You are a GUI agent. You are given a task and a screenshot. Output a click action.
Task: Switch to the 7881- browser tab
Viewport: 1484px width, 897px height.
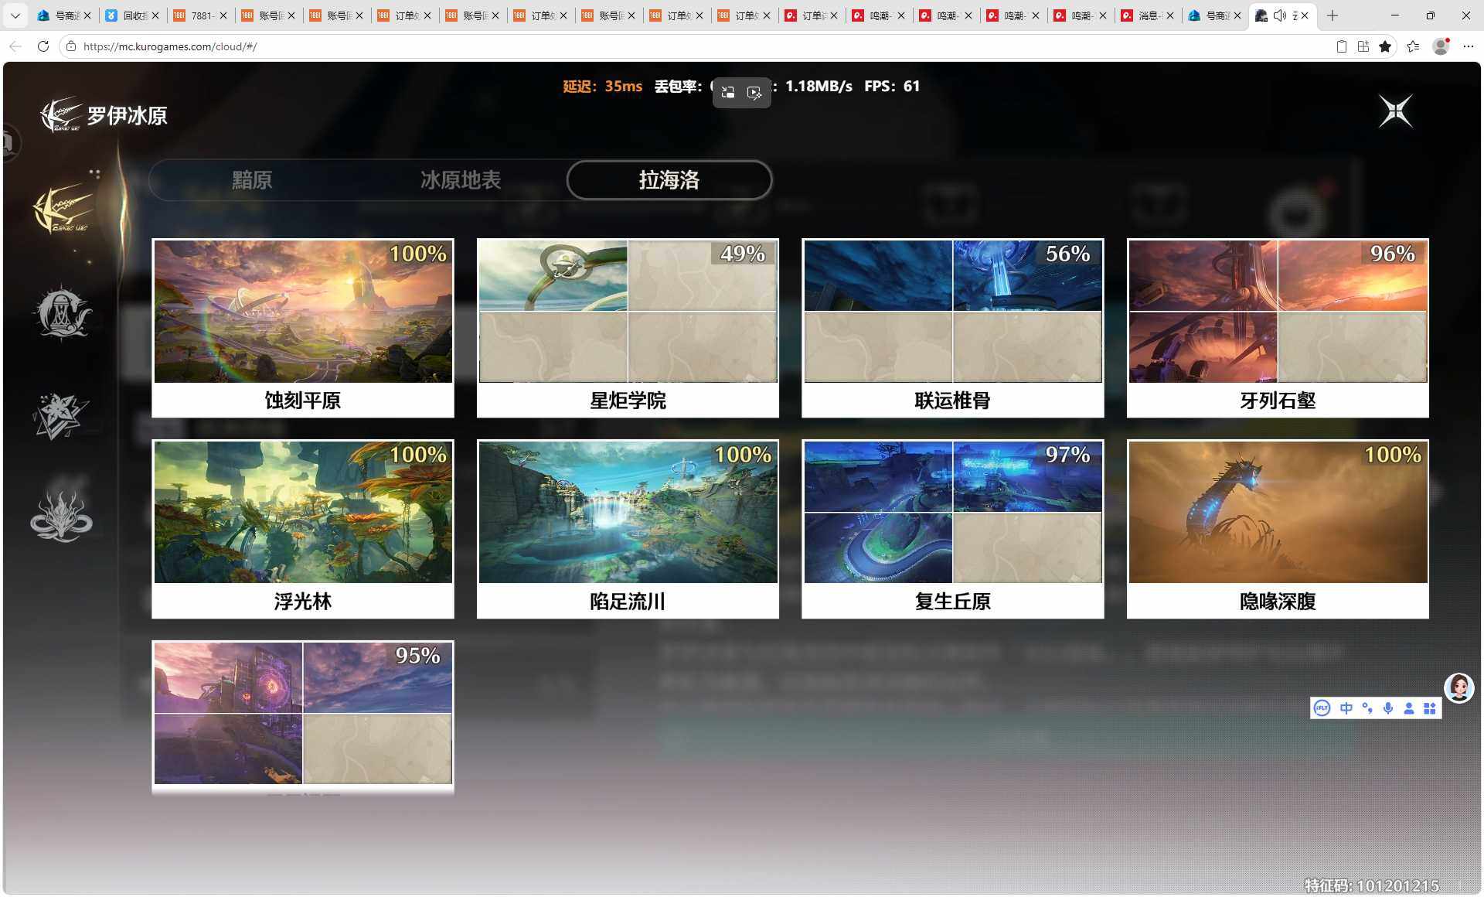point(201,15)
